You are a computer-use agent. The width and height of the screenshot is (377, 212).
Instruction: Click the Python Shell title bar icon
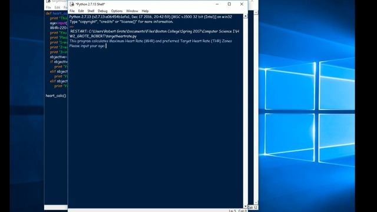72,4
